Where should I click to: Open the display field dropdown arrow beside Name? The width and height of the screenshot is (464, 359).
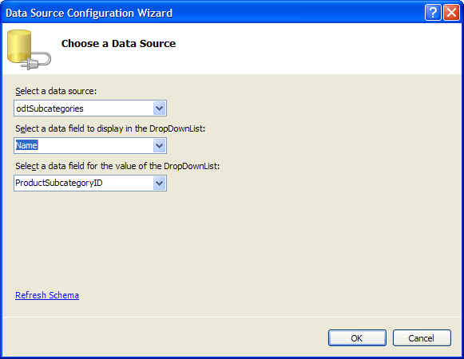pyautogui.click(x=159, y=145)
